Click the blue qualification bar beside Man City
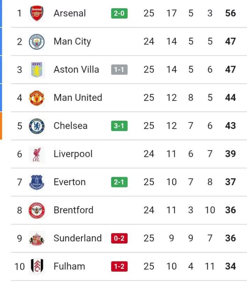247x286 pixels. coord(1,41)
